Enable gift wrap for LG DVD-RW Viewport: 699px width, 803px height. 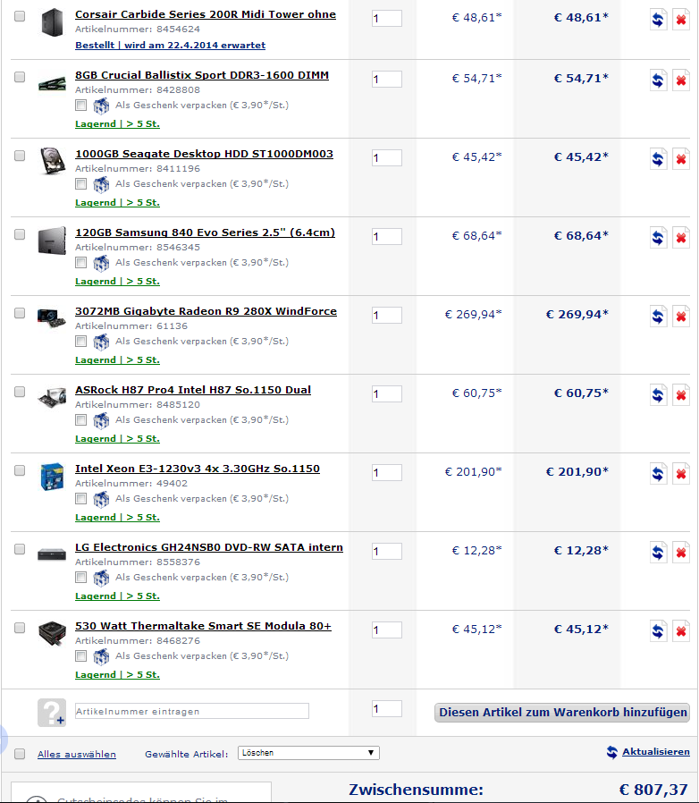click(x=81, y=577)
